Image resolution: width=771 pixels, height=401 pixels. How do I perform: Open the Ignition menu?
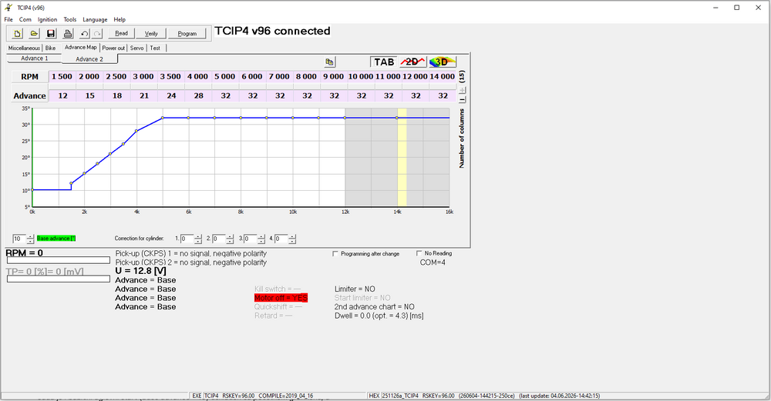tap(47, 20)
